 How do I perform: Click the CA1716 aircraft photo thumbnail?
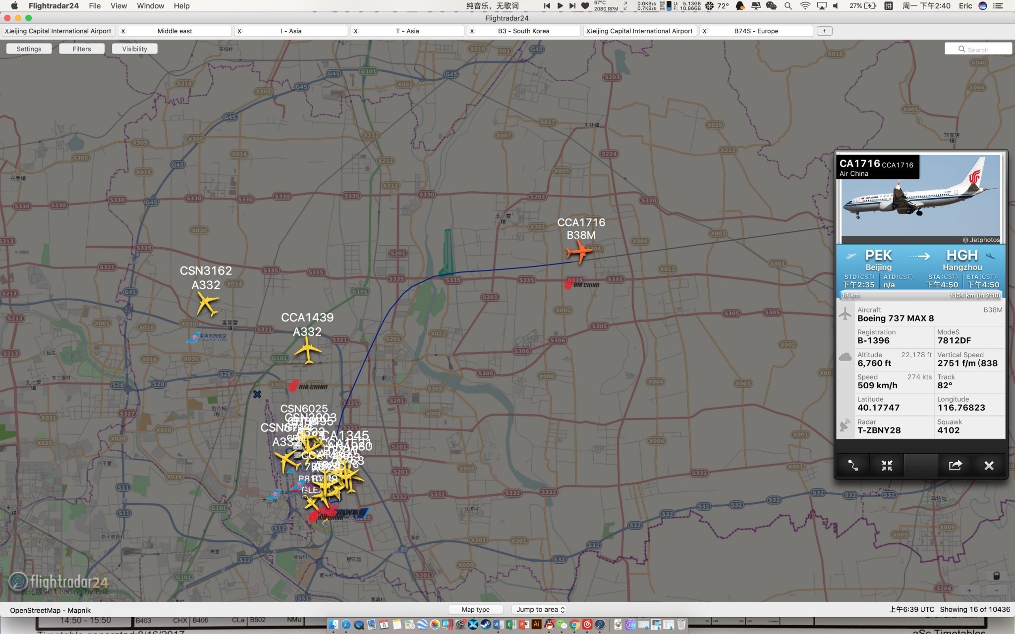[920, 199]
